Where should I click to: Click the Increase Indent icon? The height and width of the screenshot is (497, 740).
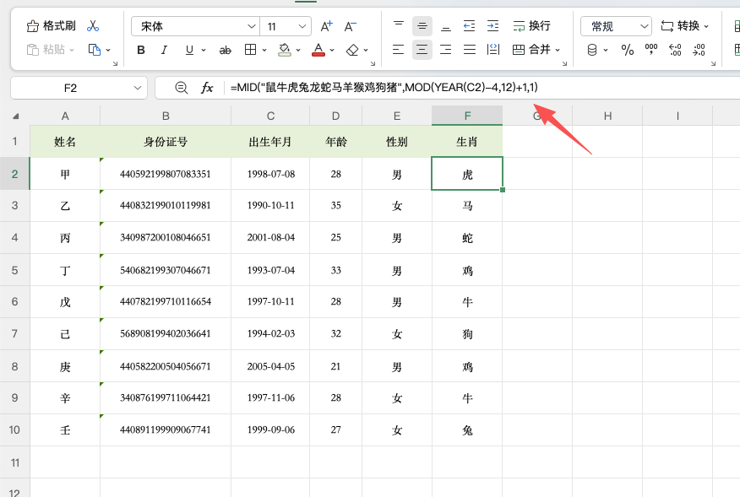click(493, 26)
